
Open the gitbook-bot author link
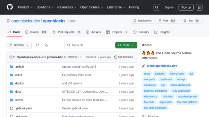pyautogui.click(x=55, y=57)
